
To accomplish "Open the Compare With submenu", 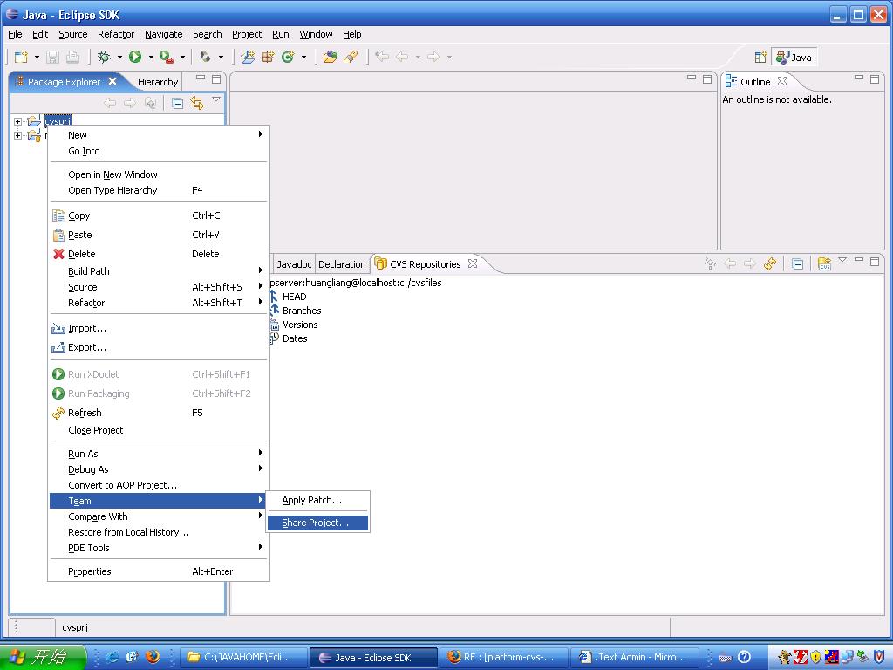I will click(x=159, y=516).
